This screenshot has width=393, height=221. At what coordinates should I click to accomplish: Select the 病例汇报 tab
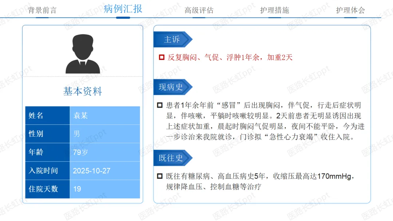coord(123,9)
